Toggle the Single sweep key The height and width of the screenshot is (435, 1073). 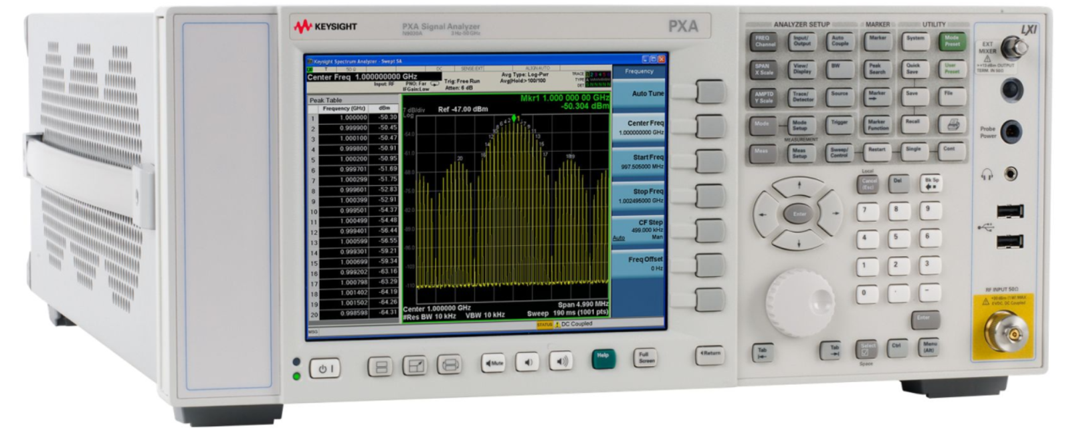tap(914, 152)
